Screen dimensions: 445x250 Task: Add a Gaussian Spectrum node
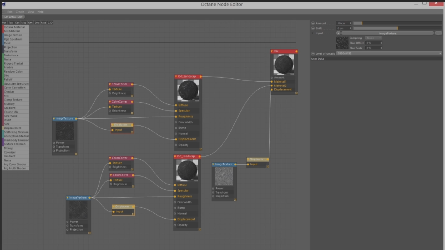coord(15,84)
